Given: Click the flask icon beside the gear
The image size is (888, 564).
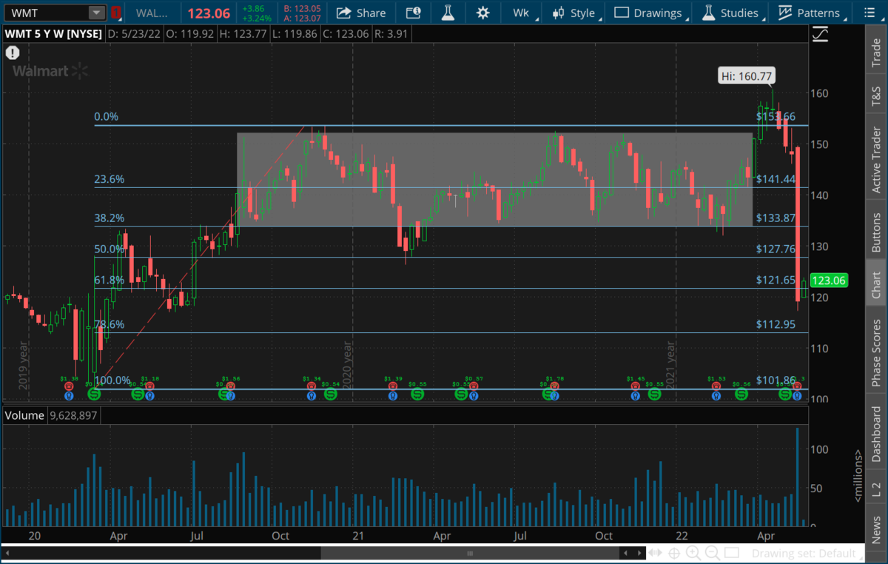Looking at the screenshot, I should [448, 13].
